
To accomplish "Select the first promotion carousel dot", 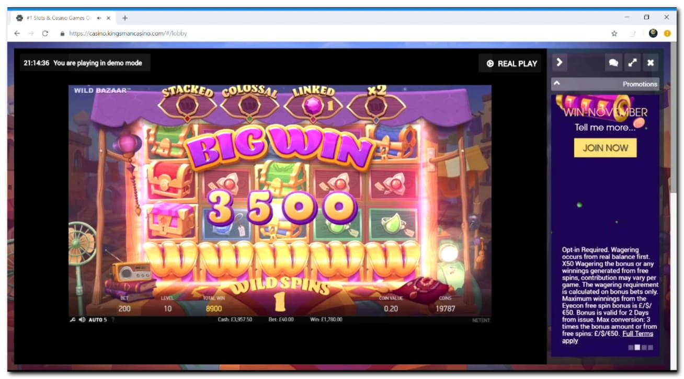I will (x=631, y=347).
